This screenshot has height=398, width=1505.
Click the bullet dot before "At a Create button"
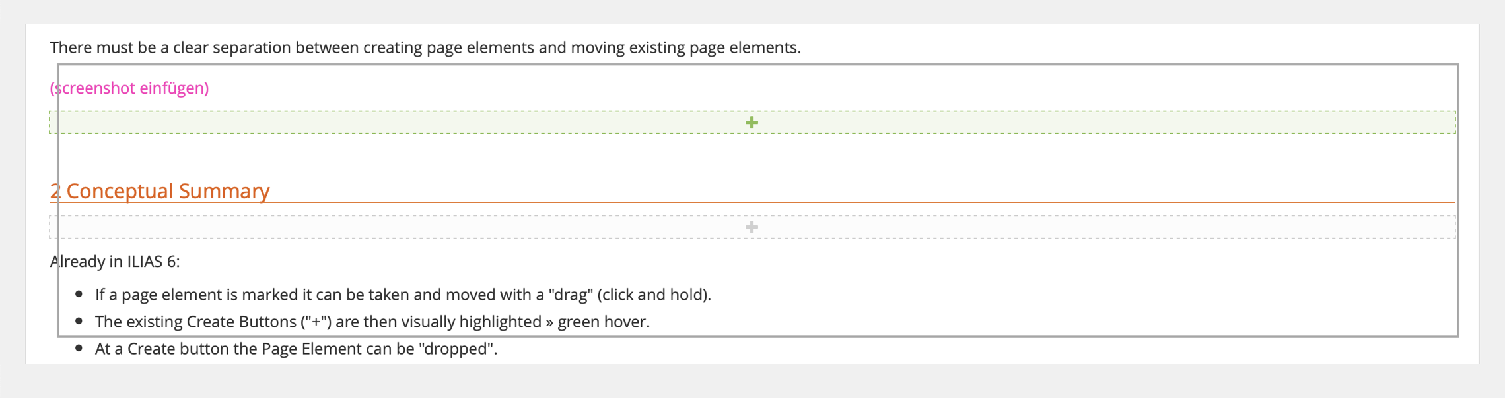(x=79, y=348)
